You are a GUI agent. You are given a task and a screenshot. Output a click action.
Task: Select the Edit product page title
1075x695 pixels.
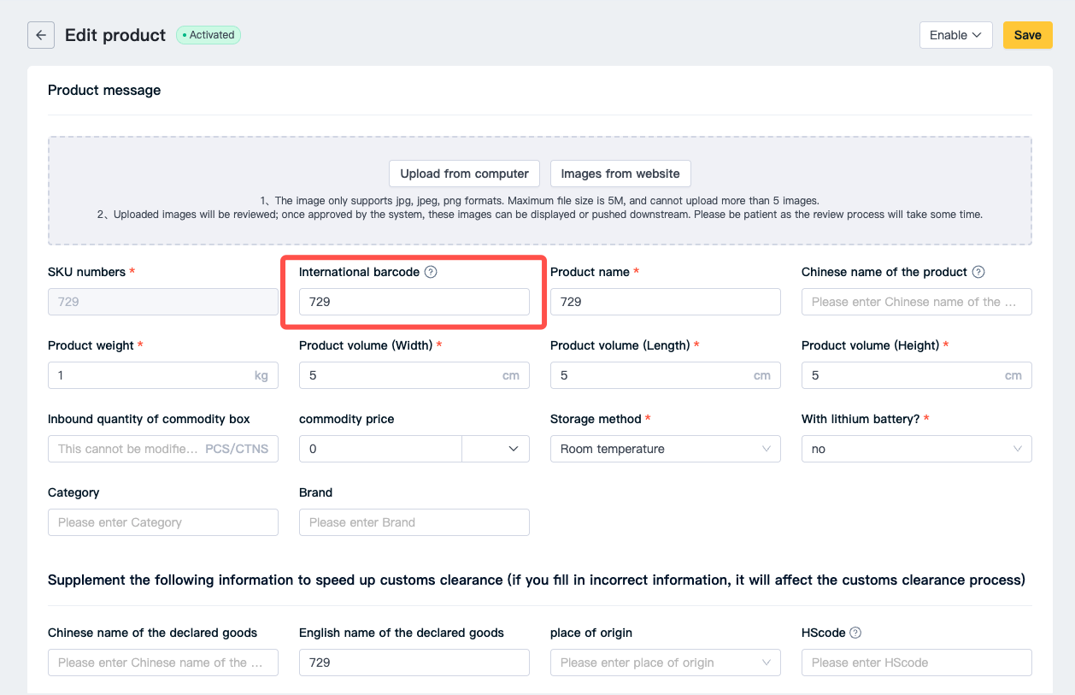(x=115, y=35)
